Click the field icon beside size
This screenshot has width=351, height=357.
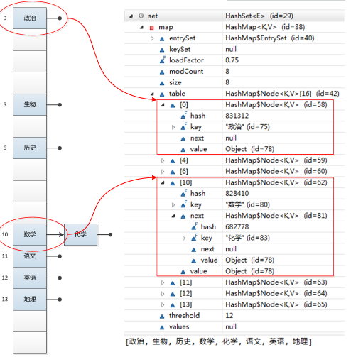pos(162,83)
